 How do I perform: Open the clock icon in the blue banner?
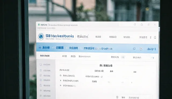coord(141,49)
